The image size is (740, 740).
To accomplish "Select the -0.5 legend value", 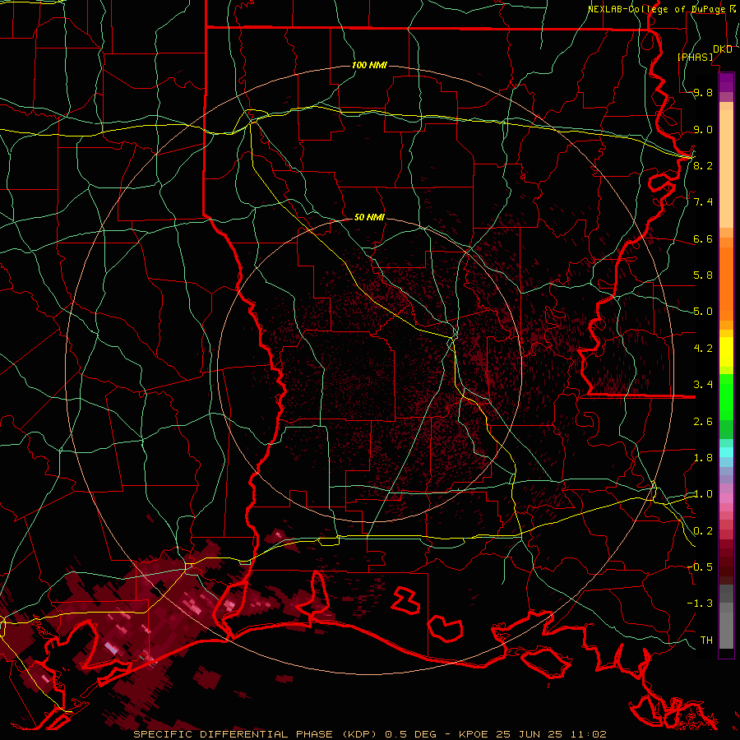I will (x=700, y=567).
